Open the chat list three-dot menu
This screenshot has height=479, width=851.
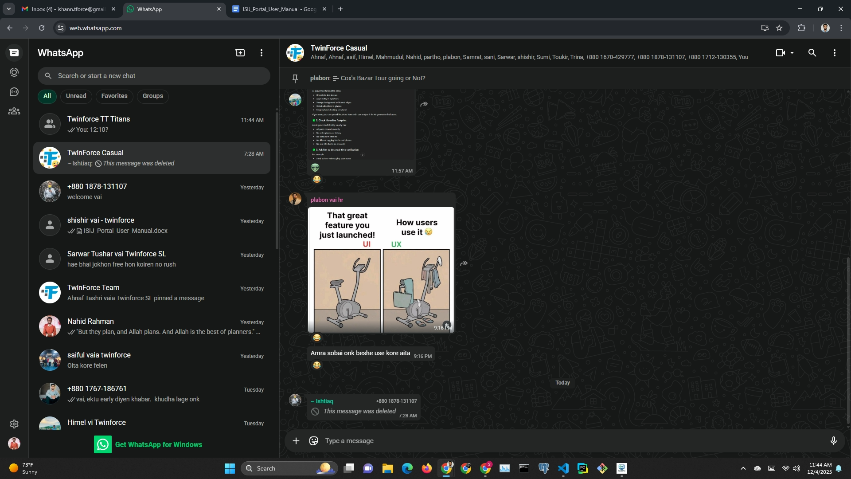pos(262,53)
